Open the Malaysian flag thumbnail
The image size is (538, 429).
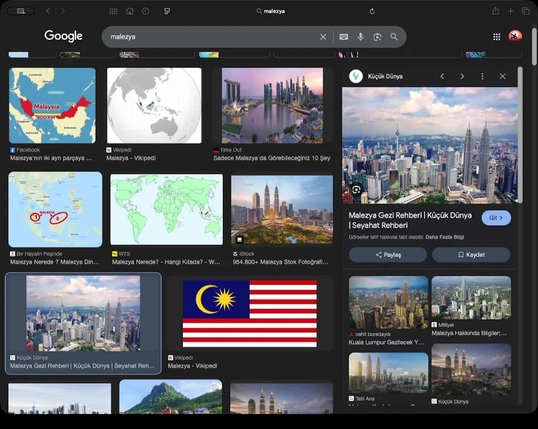[x=250, y=313]
